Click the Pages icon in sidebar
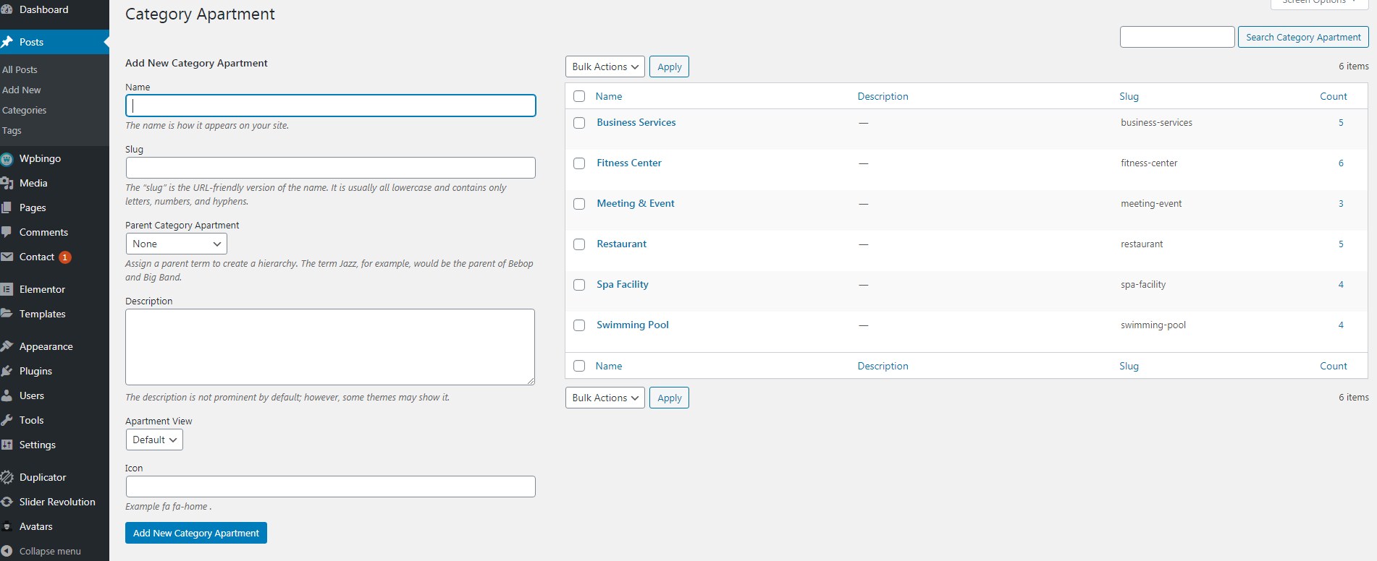The width and height of the screenshot is (1377, 561). pyautogui.click(x=7, y=207)
